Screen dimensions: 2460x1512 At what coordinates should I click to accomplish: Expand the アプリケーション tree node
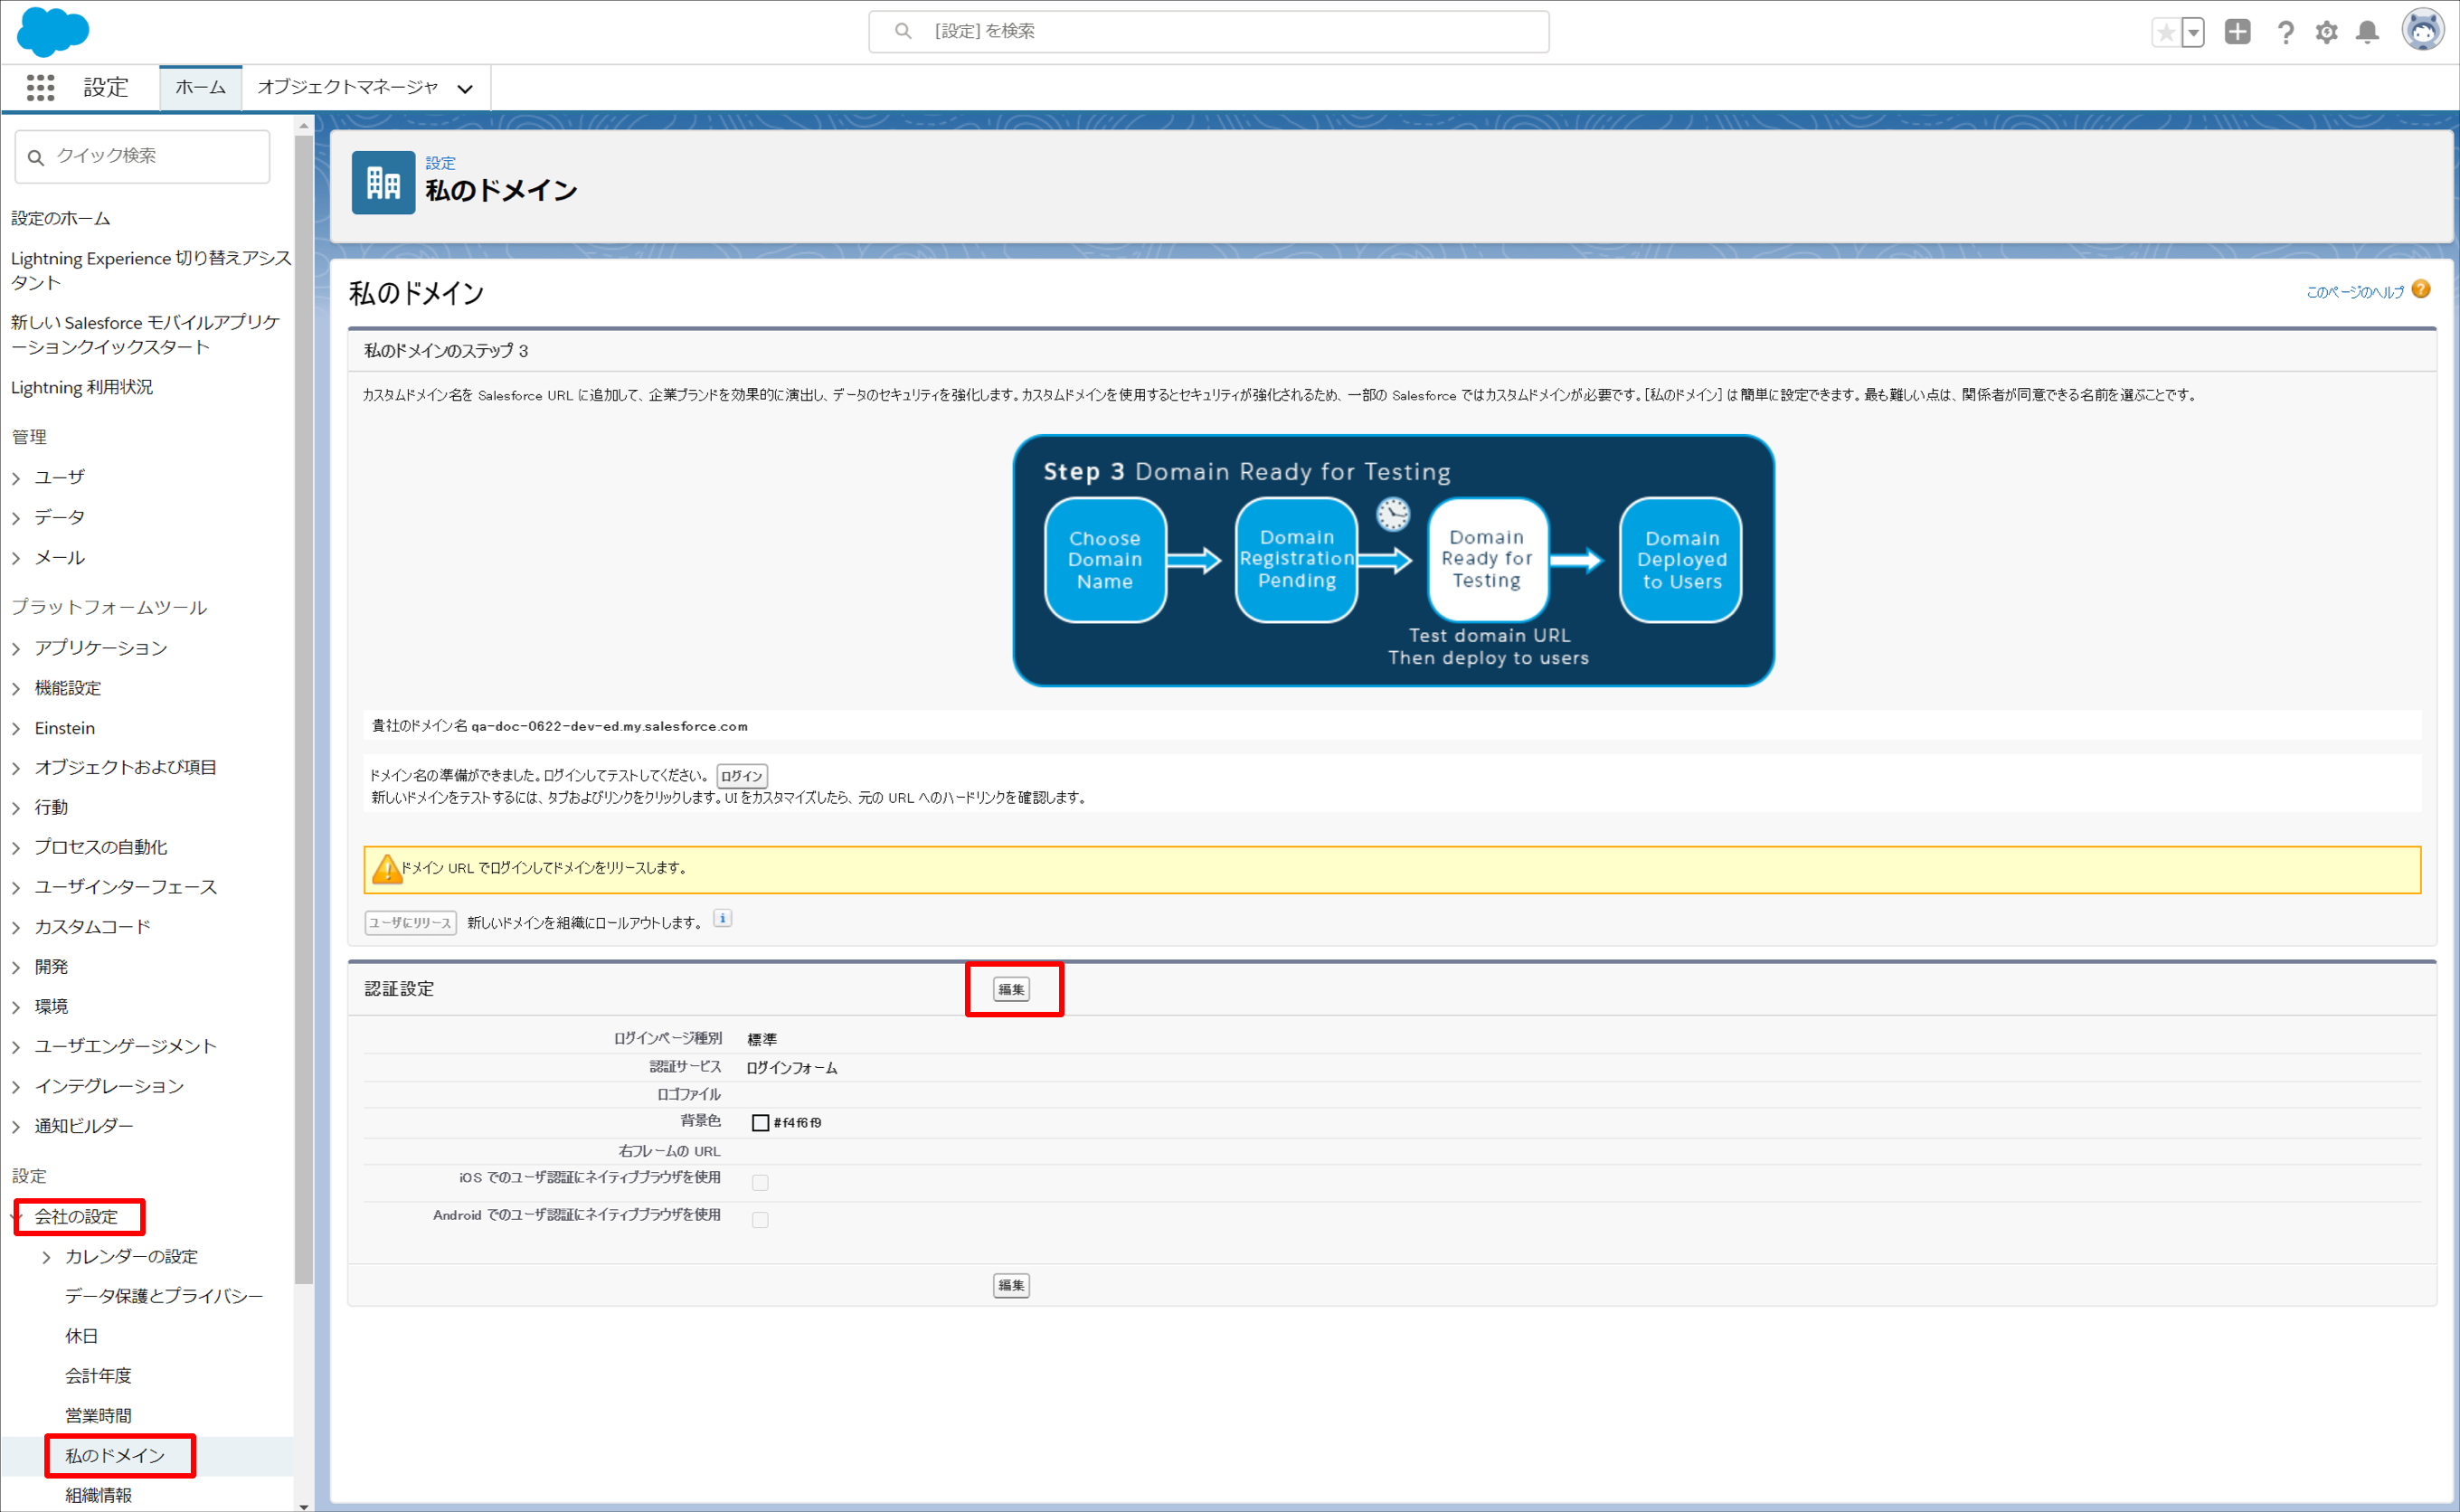[16, 648]
